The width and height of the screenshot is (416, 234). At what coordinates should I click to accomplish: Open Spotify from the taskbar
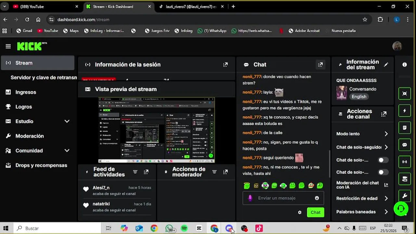tap(184, 228)
